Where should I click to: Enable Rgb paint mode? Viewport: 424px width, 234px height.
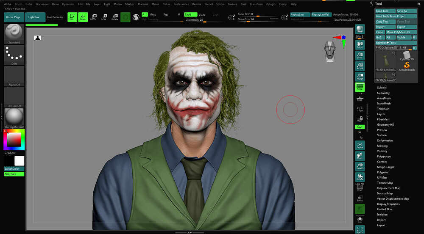(x=166, y=14)
